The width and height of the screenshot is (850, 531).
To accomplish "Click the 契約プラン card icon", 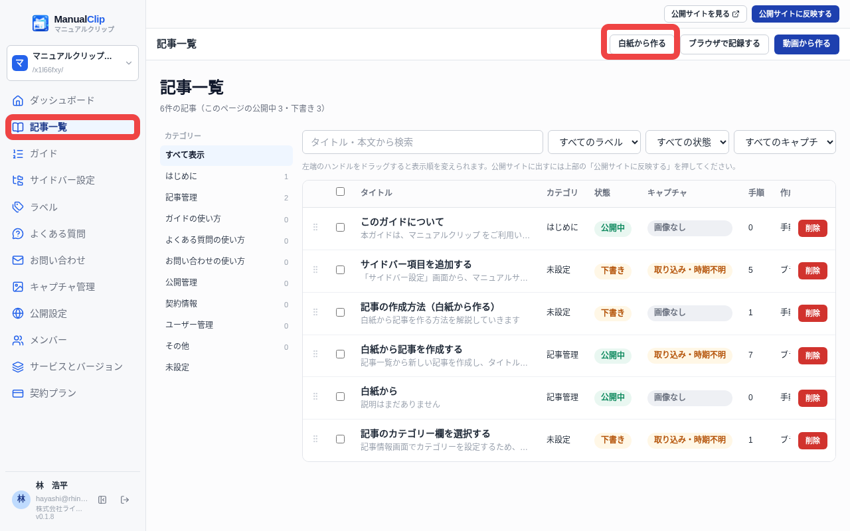I will [x=18, y=394].
